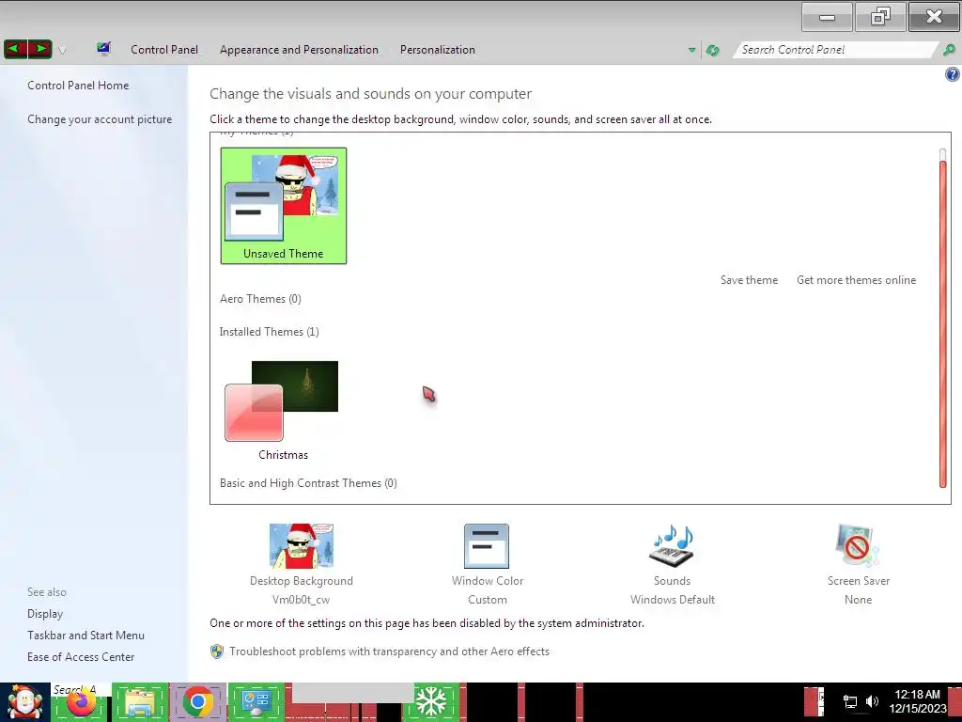The image size is (962, 722).
Task: Open Display under See also
Action: click(x=45, y=614)
